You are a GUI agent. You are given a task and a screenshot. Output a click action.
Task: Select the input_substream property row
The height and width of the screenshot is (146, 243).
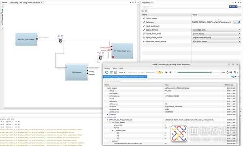pyautogui.click(x=191, y=26)
